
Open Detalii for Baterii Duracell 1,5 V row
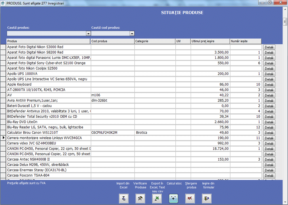pyautogui.click(x=269, y=106)
